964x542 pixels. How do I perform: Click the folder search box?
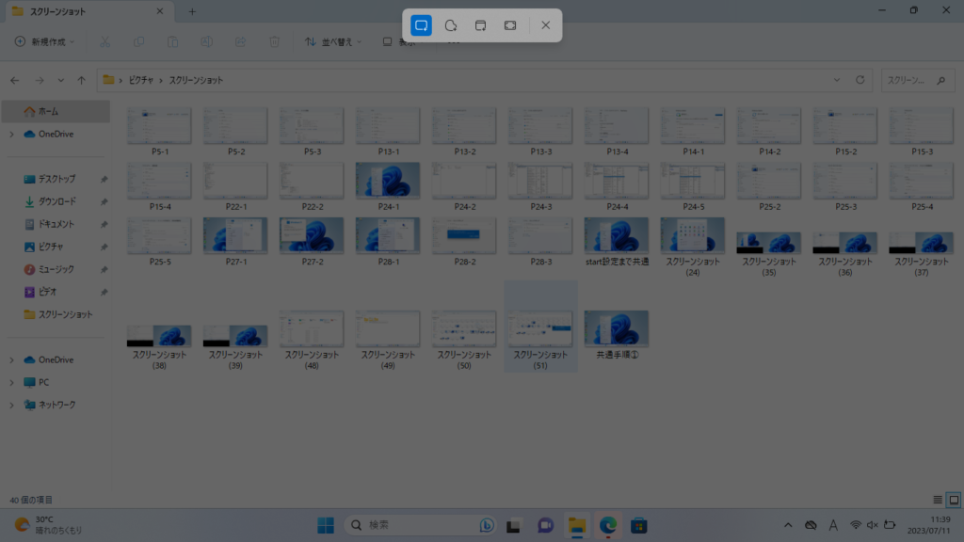[916, 80]
